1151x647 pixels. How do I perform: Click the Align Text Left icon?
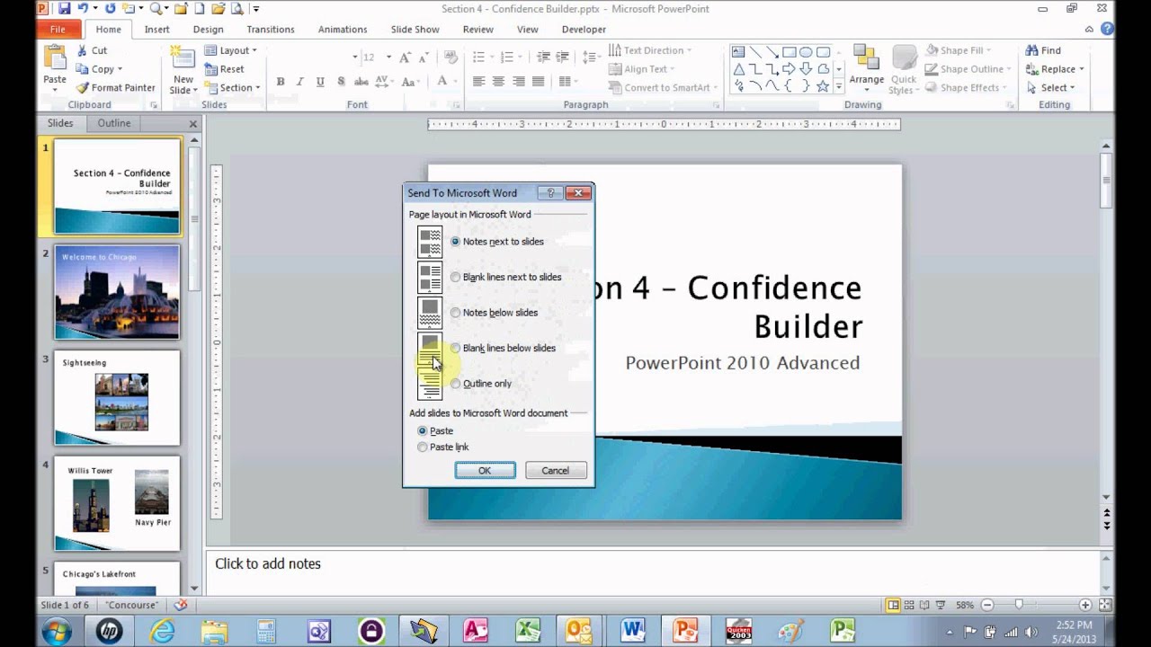478,82
